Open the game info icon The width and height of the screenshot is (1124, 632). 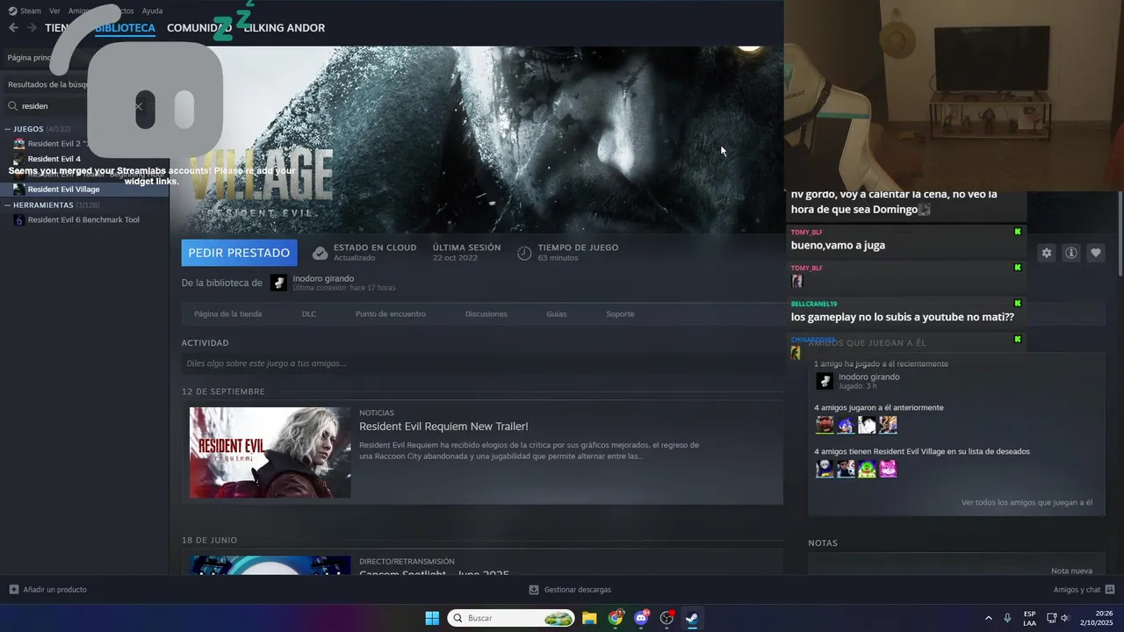(x=1071, y=253)
